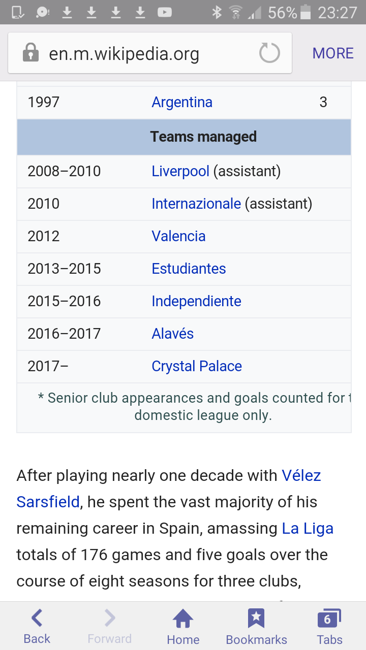This screenshot has height=650, width=366.
Task: Tap the Valencia link
Action: coord(178,236)
